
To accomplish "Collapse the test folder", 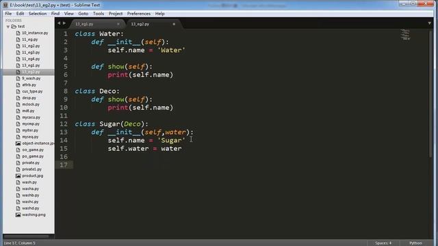I will 8,27.
